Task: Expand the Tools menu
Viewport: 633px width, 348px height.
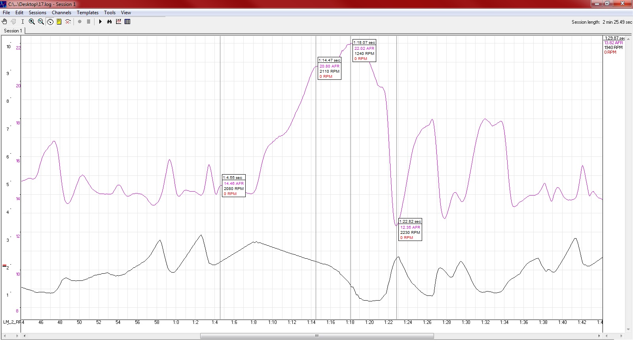Action: coord(110,13)
